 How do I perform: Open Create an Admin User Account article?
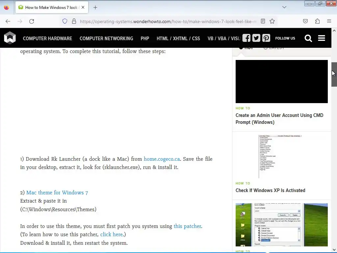point(279,119)
